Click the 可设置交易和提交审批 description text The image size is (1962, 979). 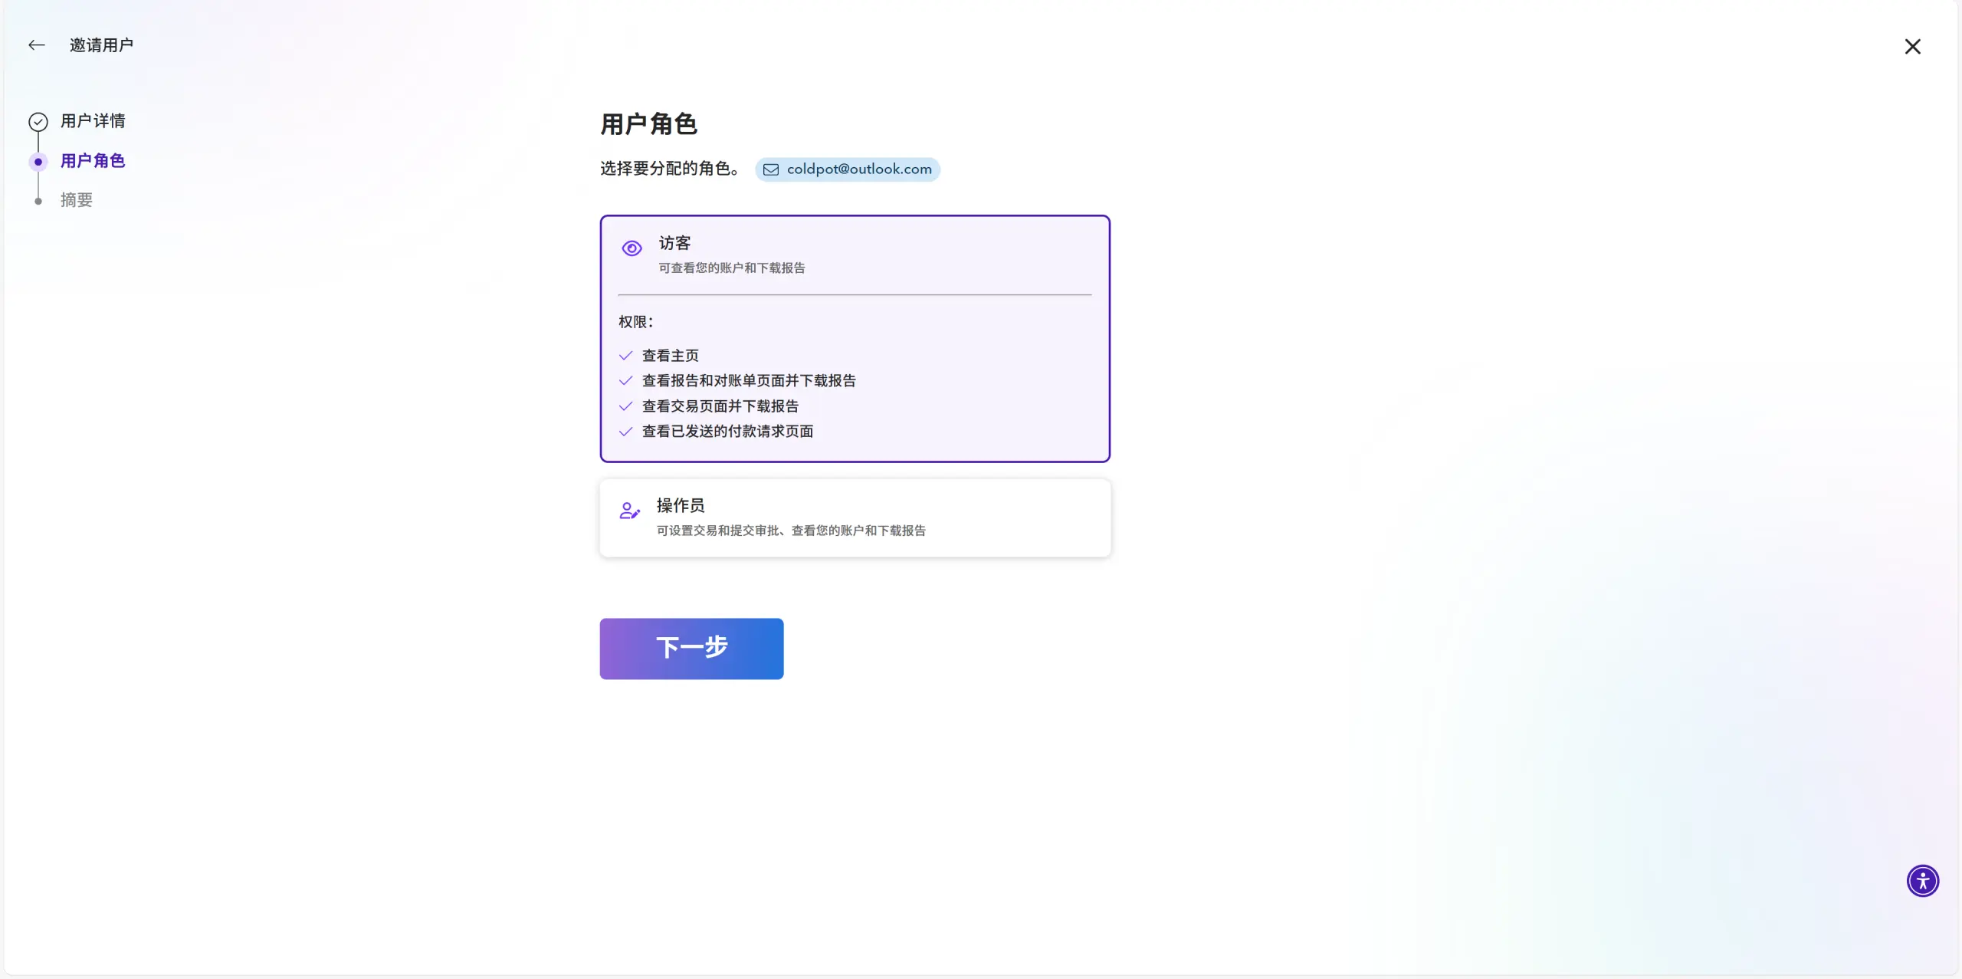pyautogui.click(x=791, y=531)
